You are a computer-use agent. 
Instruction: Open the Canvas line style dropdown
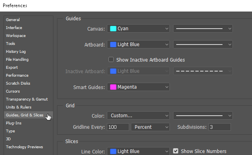203,29
